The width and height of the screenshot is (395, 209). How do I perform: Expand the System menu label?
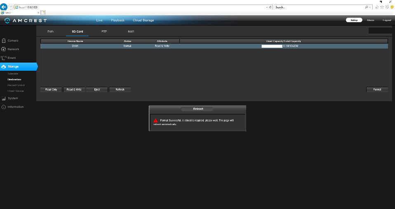pos(13,98)
